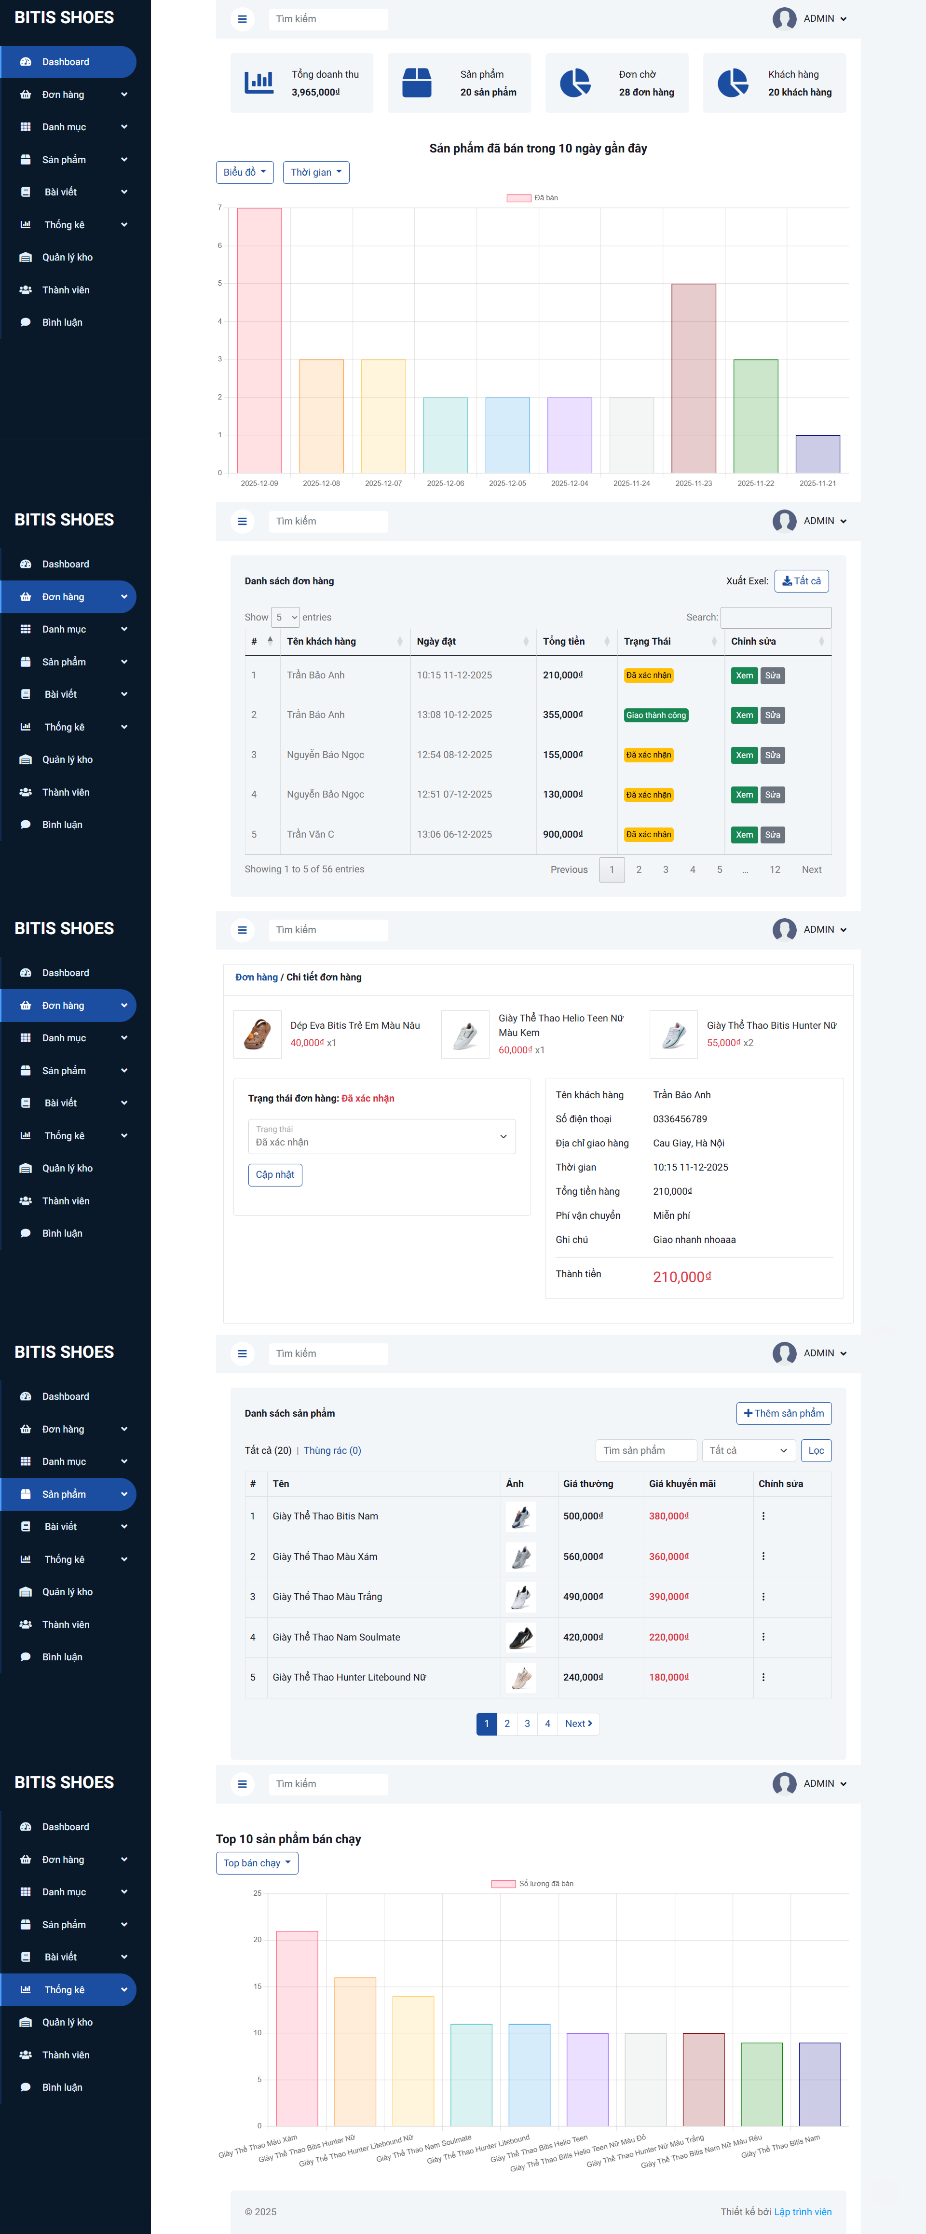Click the Sản phẩm box icon card
Screen dimensions: 926x2234
click(417, 83)
